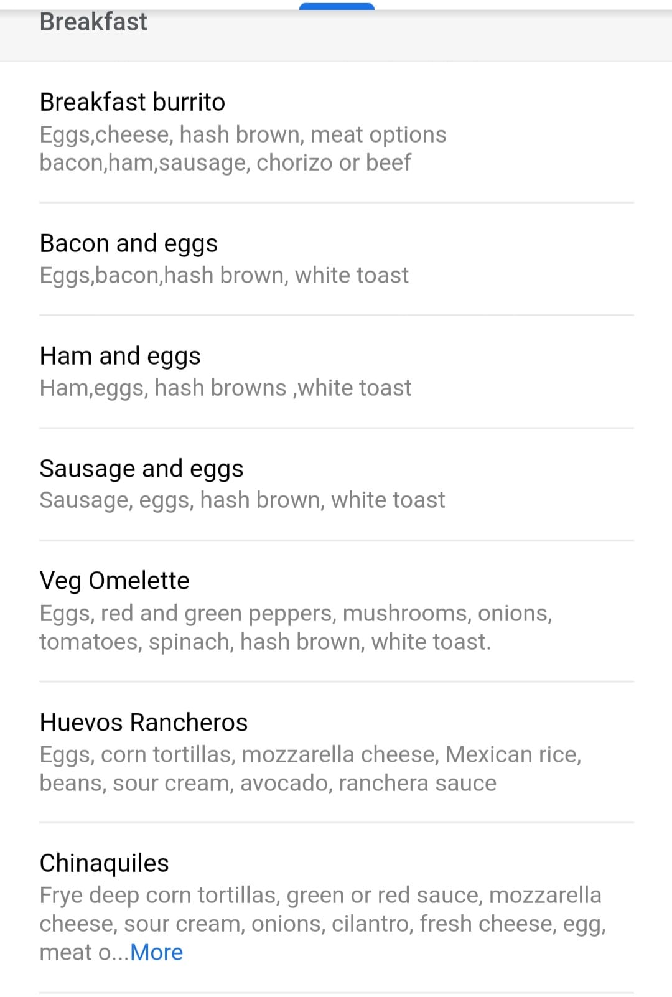Tap the 'Ham,eggs, hash browns' description text
672x997 pixels.
click(225, 388)
